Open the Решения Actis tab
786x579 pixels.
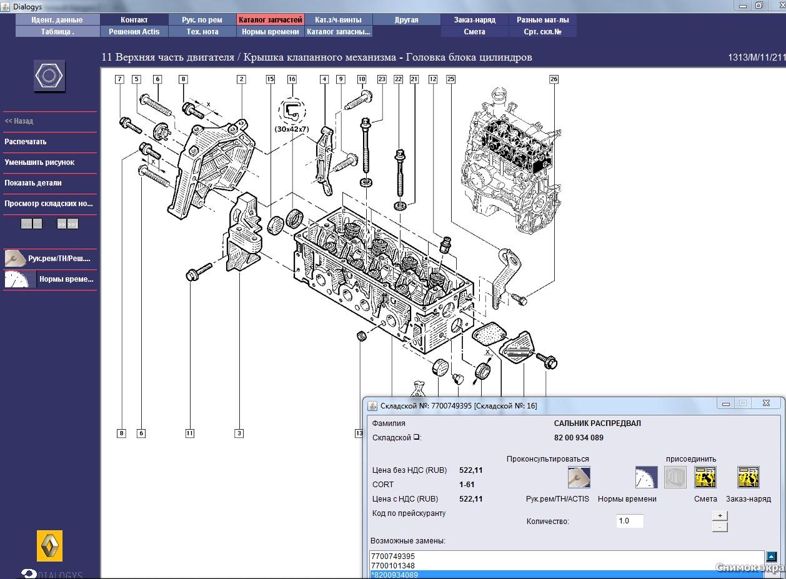tap(134, 32)
